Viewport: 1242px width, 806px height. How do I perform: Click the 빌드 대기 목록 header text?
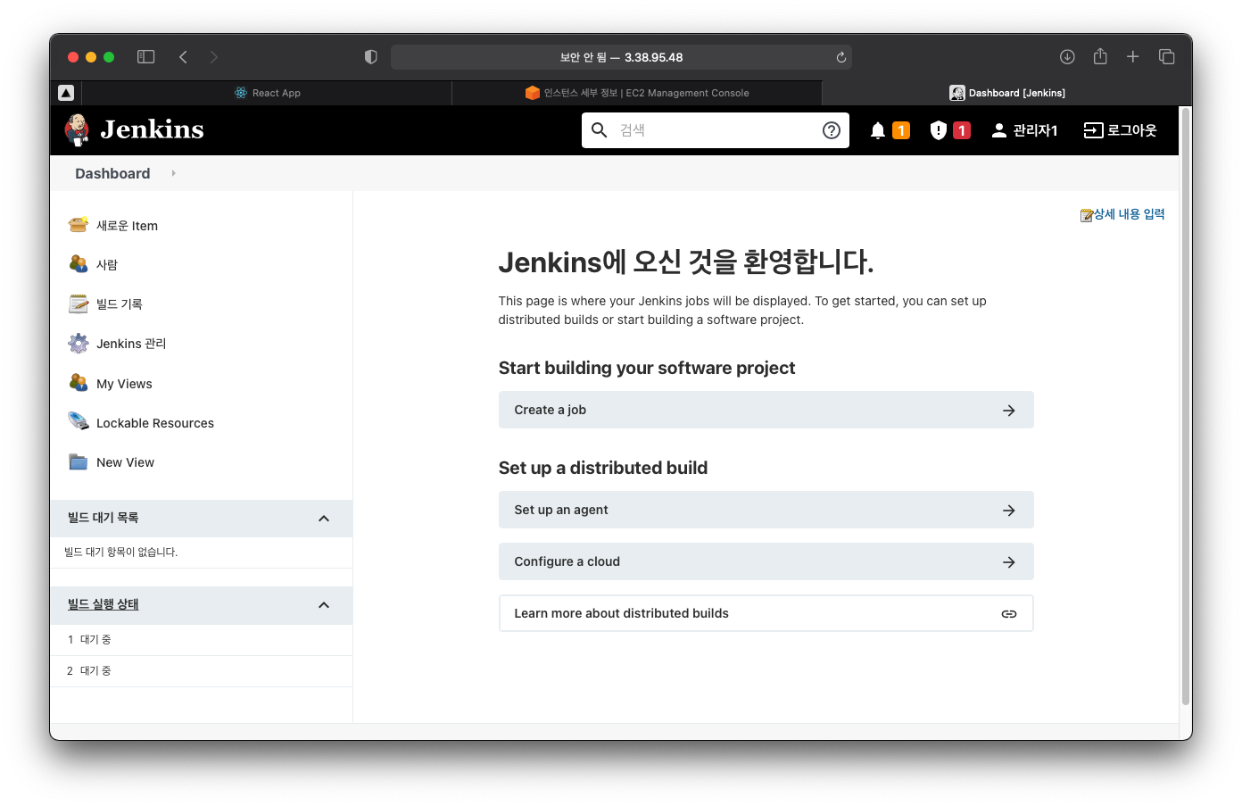(103, 518)
